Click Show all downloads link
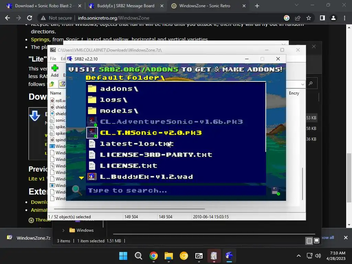 point(328,238)
